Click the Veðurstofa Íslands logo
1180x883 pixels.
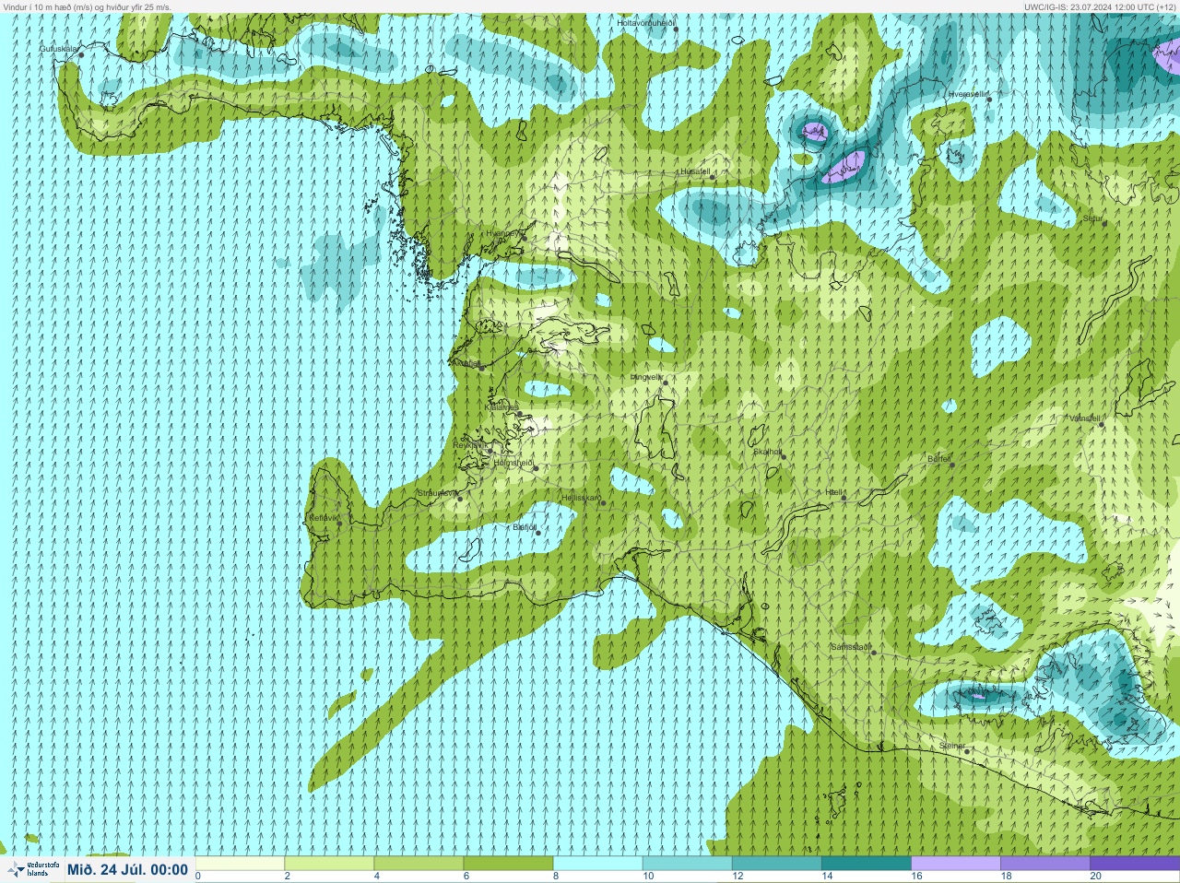33,869
